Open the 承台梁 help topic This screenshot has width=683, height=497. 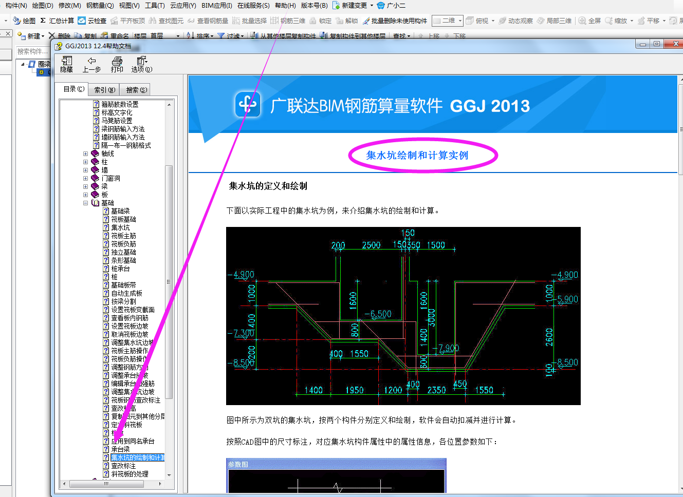point(121,449)
